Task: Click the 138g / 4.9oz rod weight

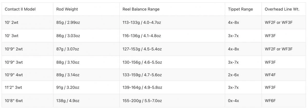Action: tap(68, 101)
